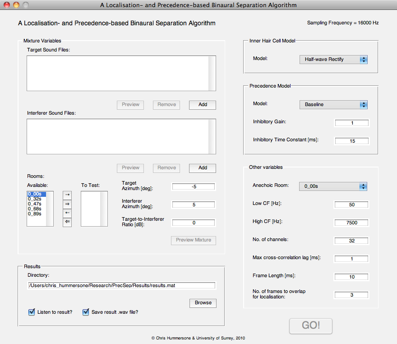Click Browse for the results directory
The image size is (397, 344).
point(203,303)
